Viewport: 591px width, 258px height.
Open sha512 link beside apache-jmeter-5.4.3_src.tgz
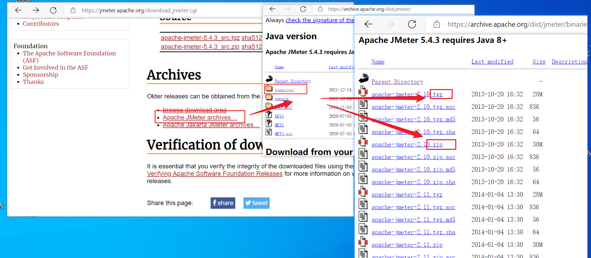[252, 38]
